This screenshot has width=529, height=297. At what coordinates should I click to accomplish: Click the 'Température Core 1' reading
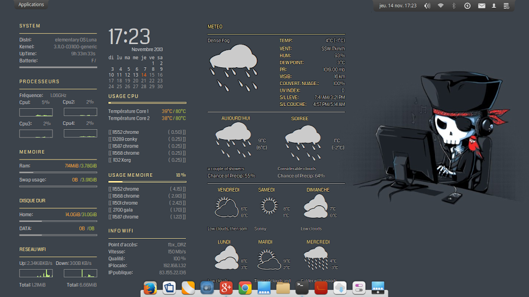coord(147,111)
